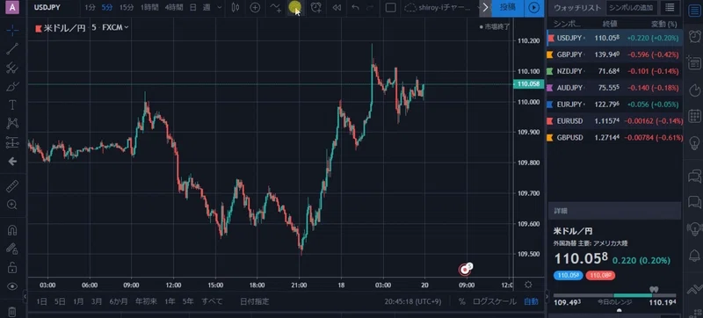
Task: Select the 1分 timeframe
Action: 91,8
